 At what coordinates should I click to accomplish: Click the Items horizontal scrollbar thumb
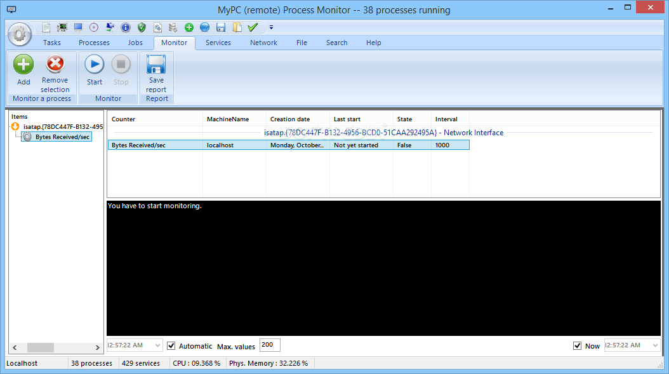click(x=41, y=347)
